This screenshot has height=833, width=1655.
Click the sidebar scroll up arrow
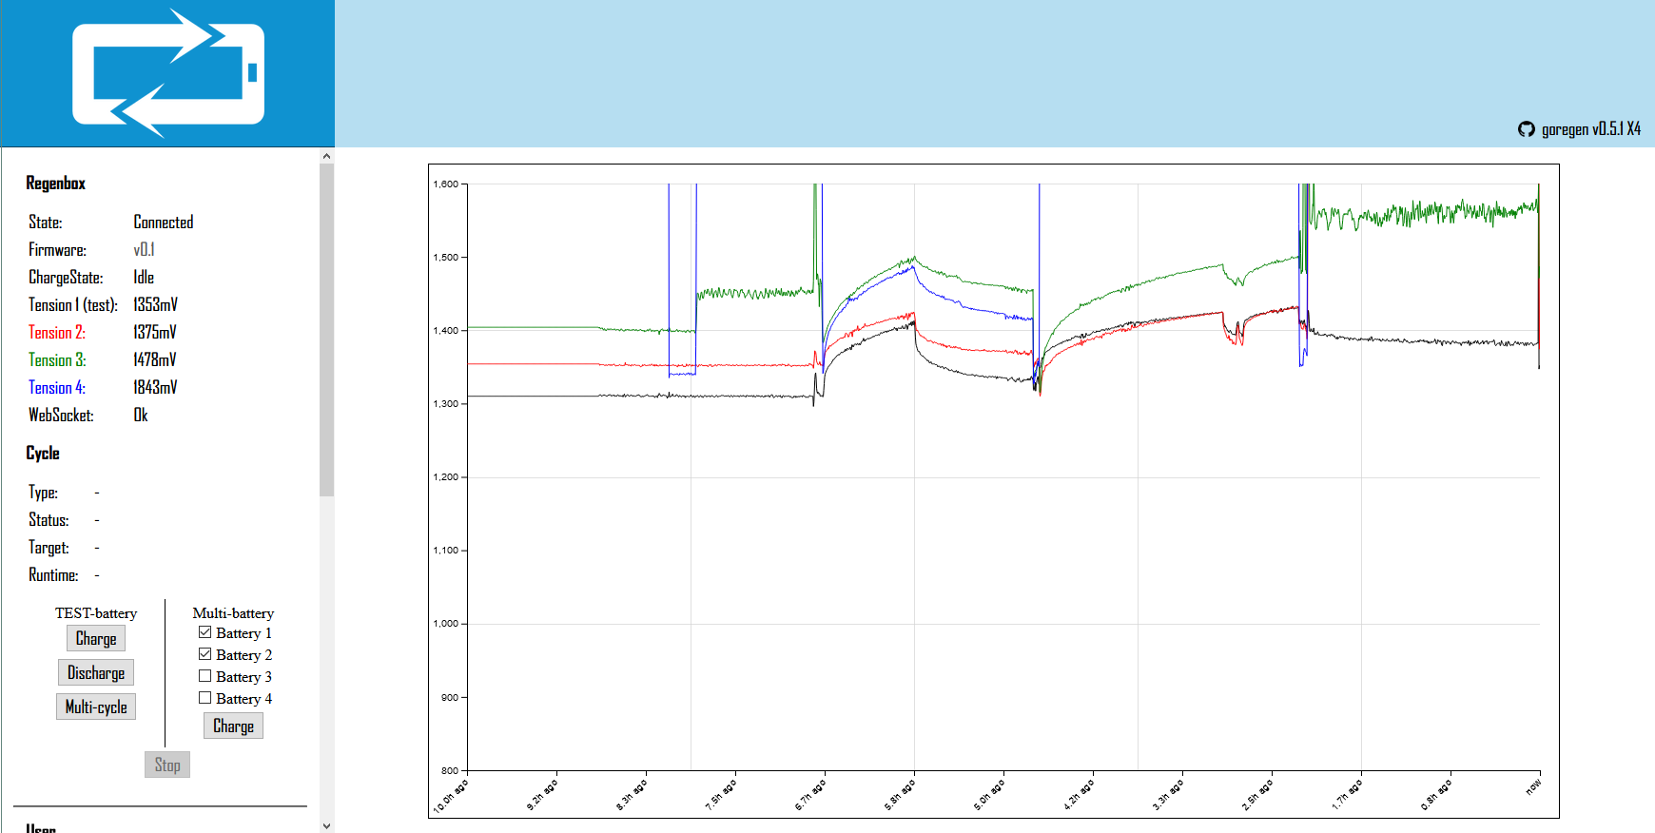[x=326, y=156]
